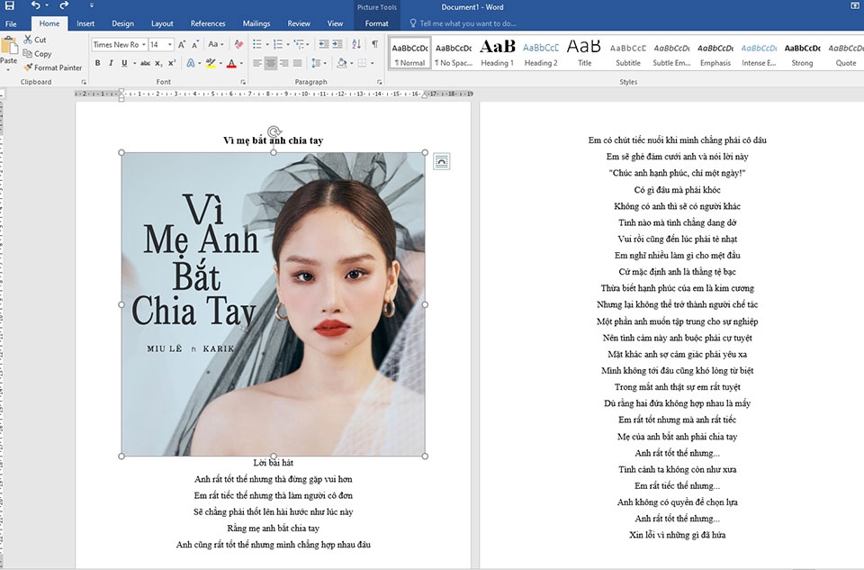Screen dimensions: 864x570
Task: Decrease font size with Shrink Font
Action: (x=195, y=45)
